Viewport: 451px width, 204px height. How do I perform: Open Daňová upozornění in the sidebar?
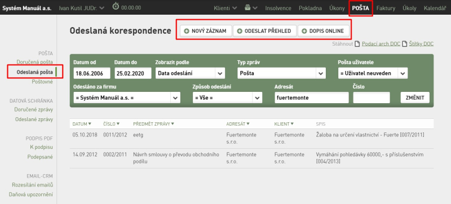point(31,194)
